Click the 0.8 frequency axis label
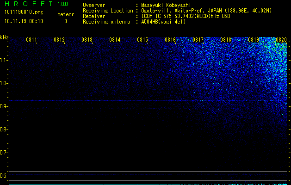Viewport: 291px width, 185px height. pyautogui.click(x=4, y=129)
